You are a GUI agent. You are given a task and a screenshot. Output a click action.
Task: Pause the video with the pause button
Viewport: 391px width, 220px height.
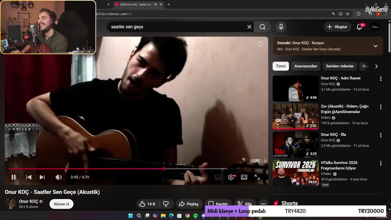coord(13,177)
